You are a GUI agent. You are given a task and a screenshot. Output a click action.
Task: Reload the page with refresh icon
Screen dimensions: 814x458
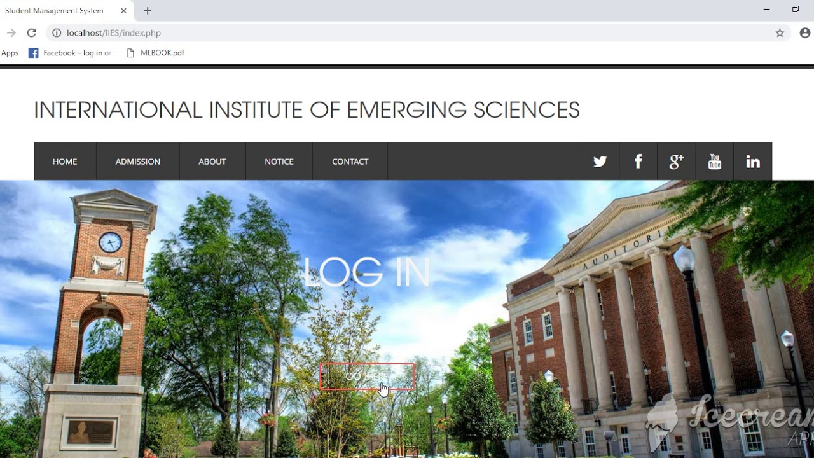point(31,33)
